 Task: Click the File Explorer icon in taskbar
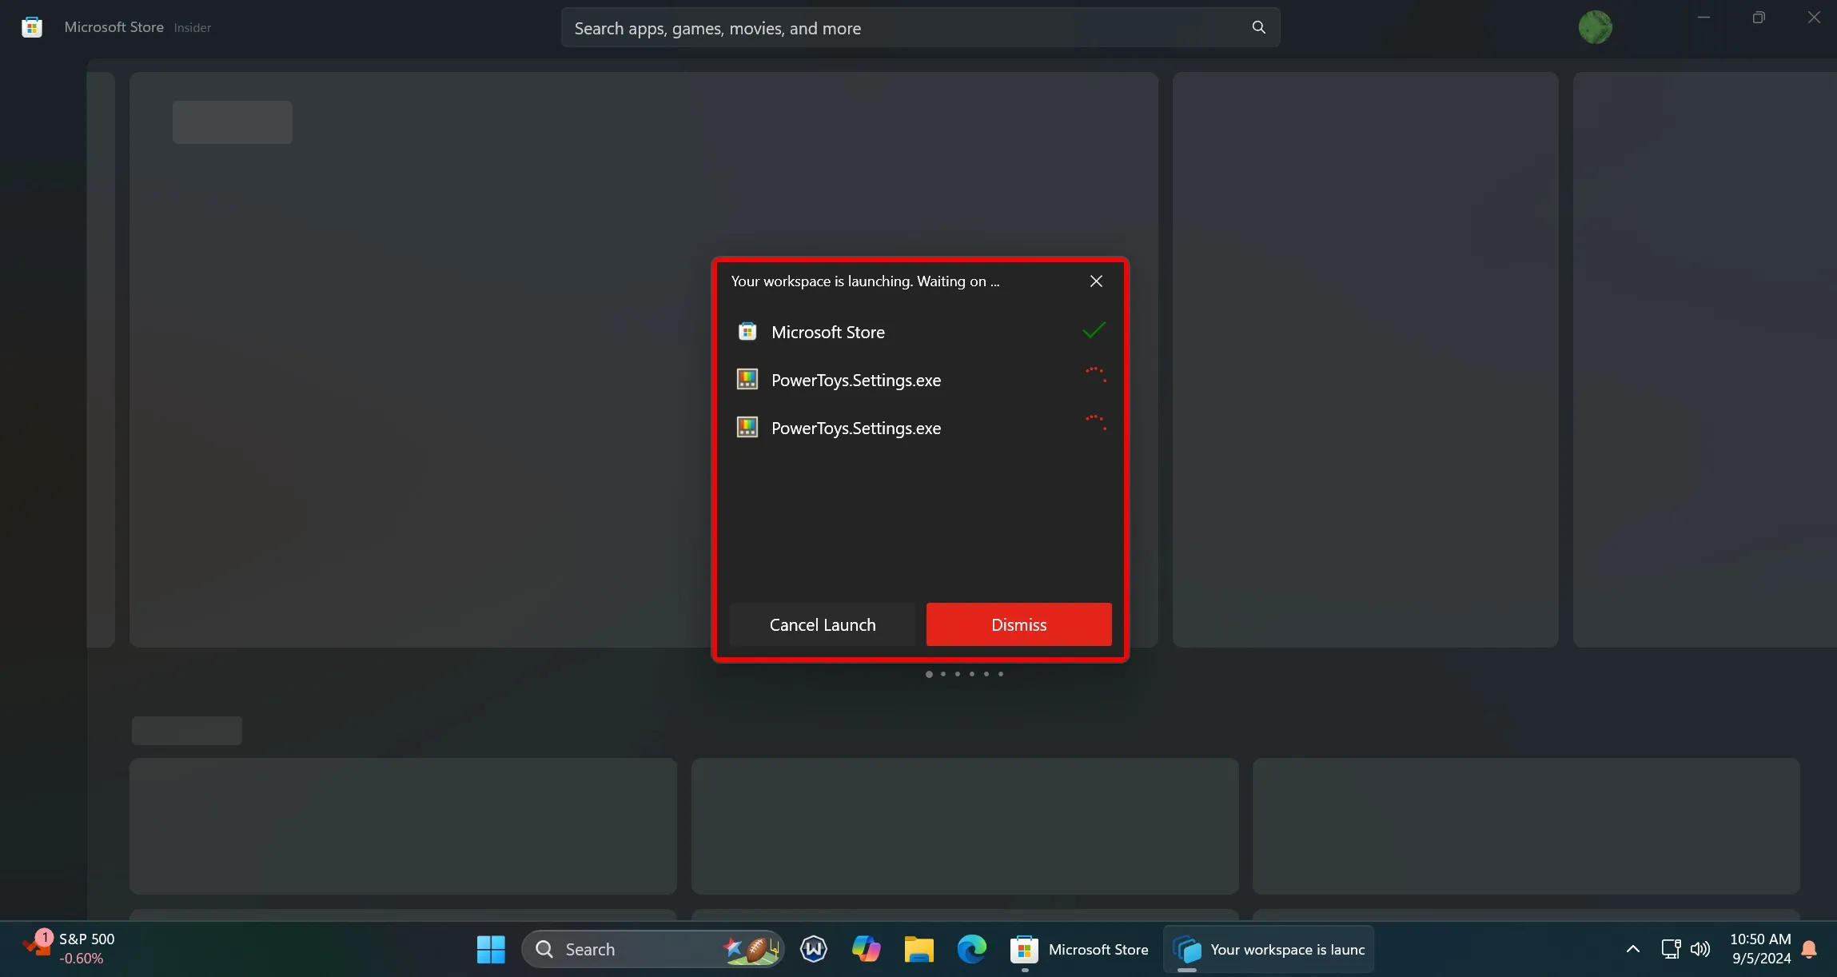pyautogui.click(x=918, y=949)
